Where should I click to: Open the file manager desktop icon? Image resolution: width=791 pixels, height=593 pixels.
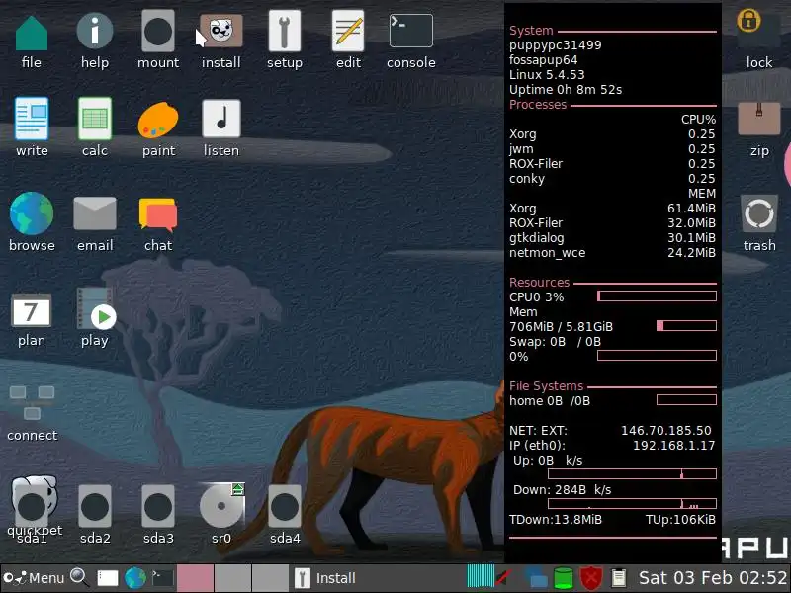click(32, 34)
